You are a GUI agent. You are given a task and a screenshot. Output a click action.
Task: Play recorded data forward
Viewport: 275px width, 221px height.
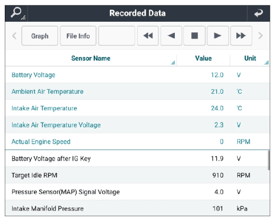tap(218, 36)
